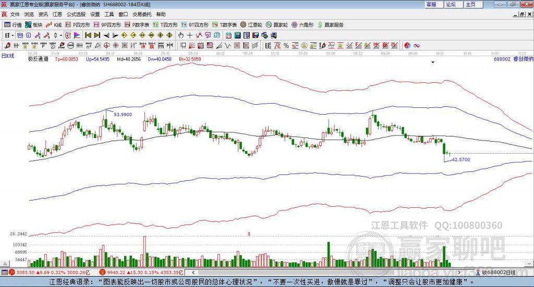Image resolution: width=534 pixels, height=287 pixels.
Task: Click the 收688002日线 status tab
Action: click(496, 272)
